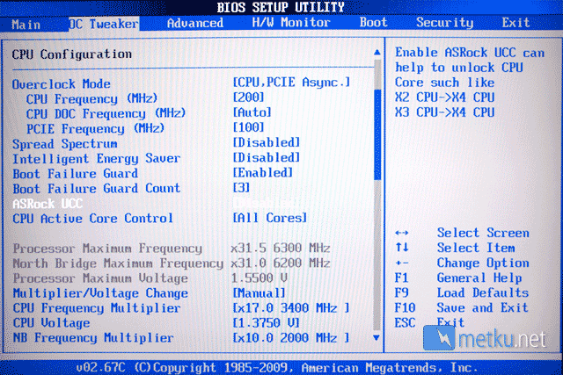Click the BIOS SETUP UTILITY title
This screenshot has width=563, height=375.
[x=281, y=7]
